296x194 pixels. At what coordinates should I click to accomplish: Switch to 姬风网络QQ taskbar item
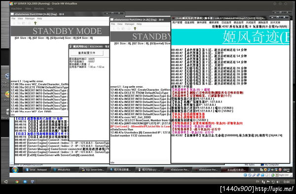[x=149, y=170]
